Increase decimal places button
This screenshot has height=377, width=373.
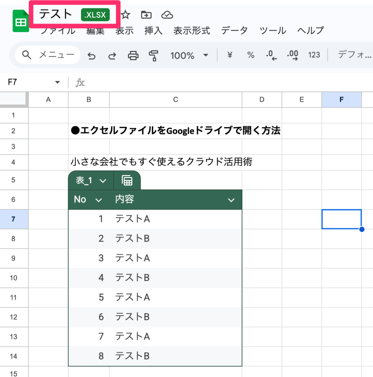pos(292,56)
